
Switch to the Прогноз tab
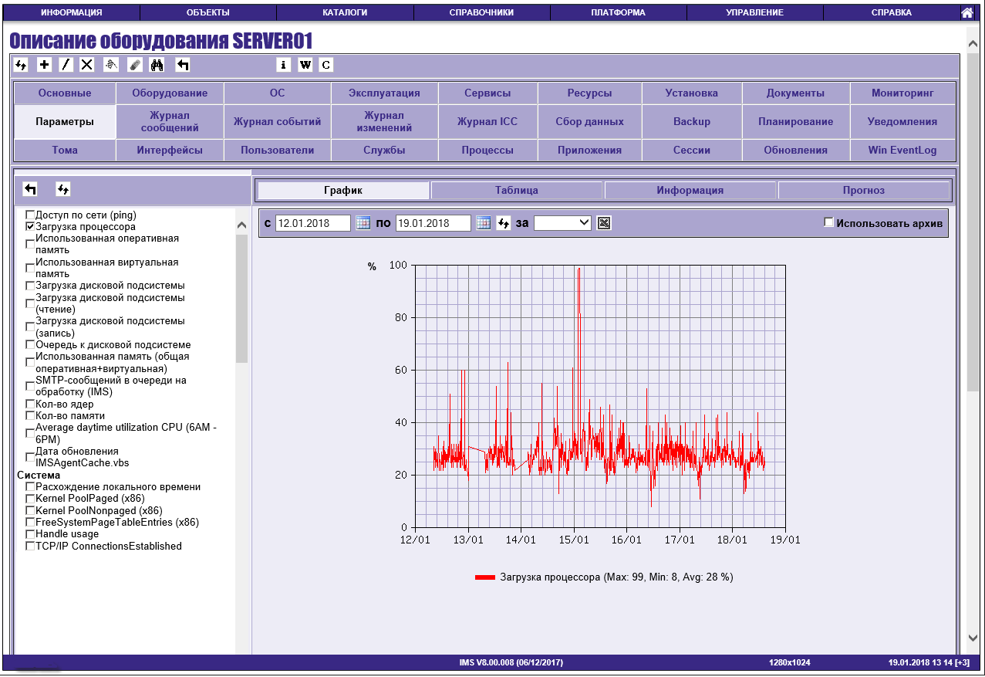coord(864,190)
